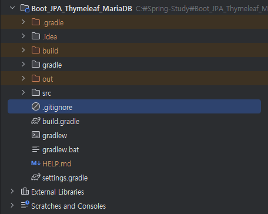Click the project module folder icon
Image resolution: width=268 pixels, height=214 pixels.
(x=25, y=8)
